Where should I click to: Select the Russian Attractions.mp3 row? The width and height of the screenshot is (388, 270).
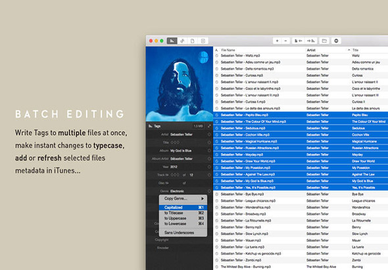[x=301, y=148]
